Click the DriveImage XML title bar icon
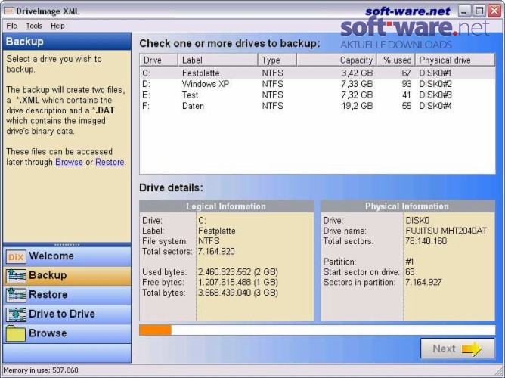The width and height of the screenshot is (505, 378). click(9, 11)
